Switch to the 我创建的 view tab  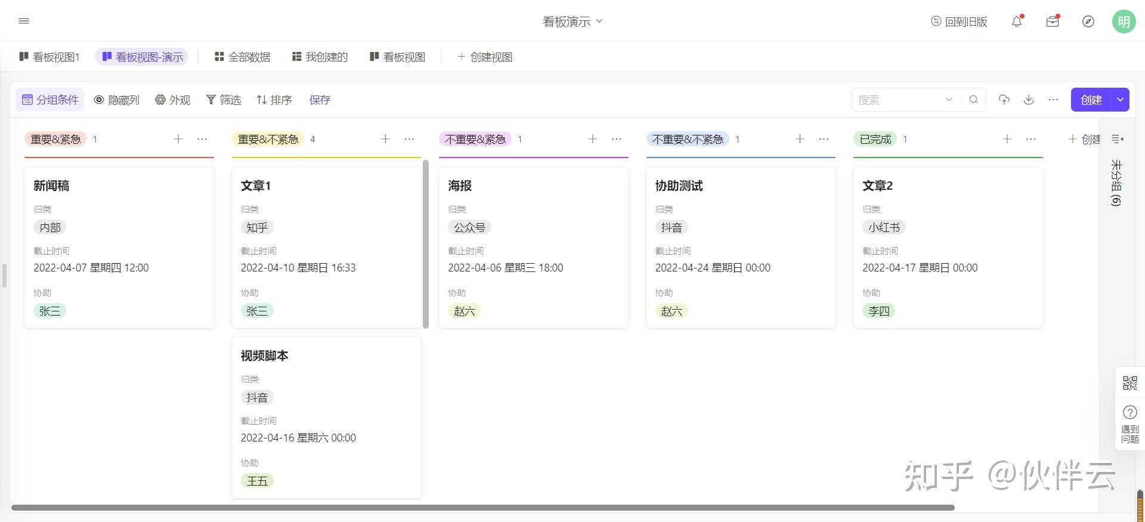pos(320,57)
